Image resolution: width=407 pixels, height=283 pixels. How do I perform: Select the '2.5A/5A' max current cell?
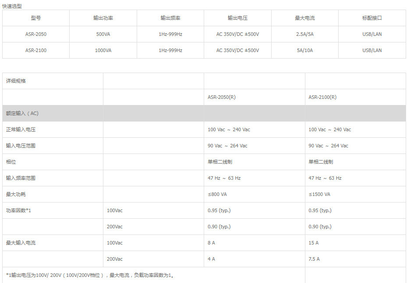point(305,34)
